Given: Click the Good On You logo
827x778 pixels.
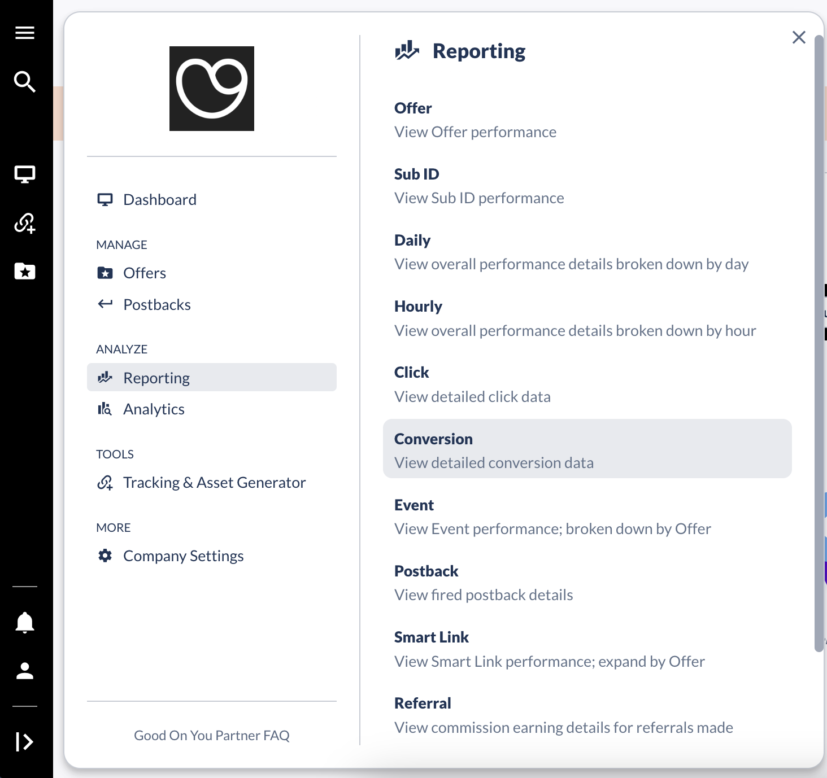Looking at the screenshot, I should pyautogui.click(x=212, y=89).
